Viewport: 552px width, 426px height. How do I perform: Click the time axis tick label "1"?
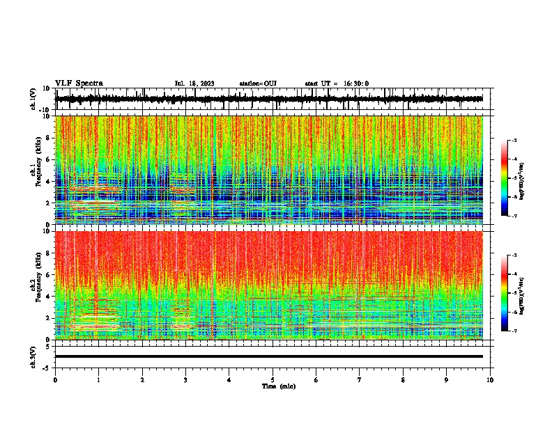[x=98, y=380]
